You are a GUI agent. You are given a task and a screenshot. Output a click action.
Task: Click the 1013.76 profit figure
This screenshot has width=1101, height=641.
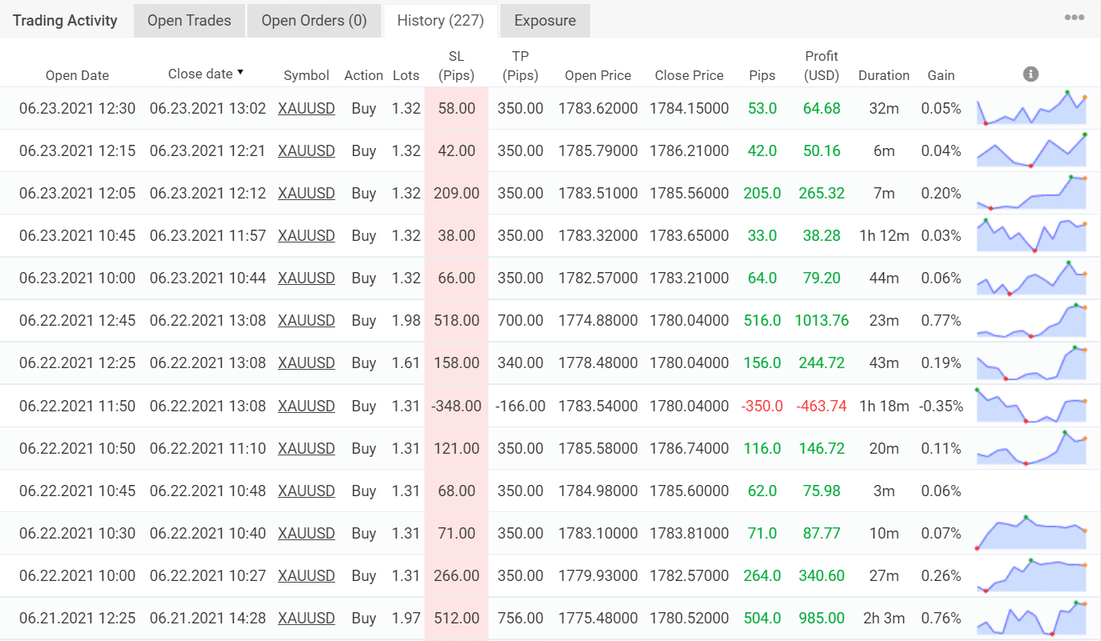[x=822, y=320]
